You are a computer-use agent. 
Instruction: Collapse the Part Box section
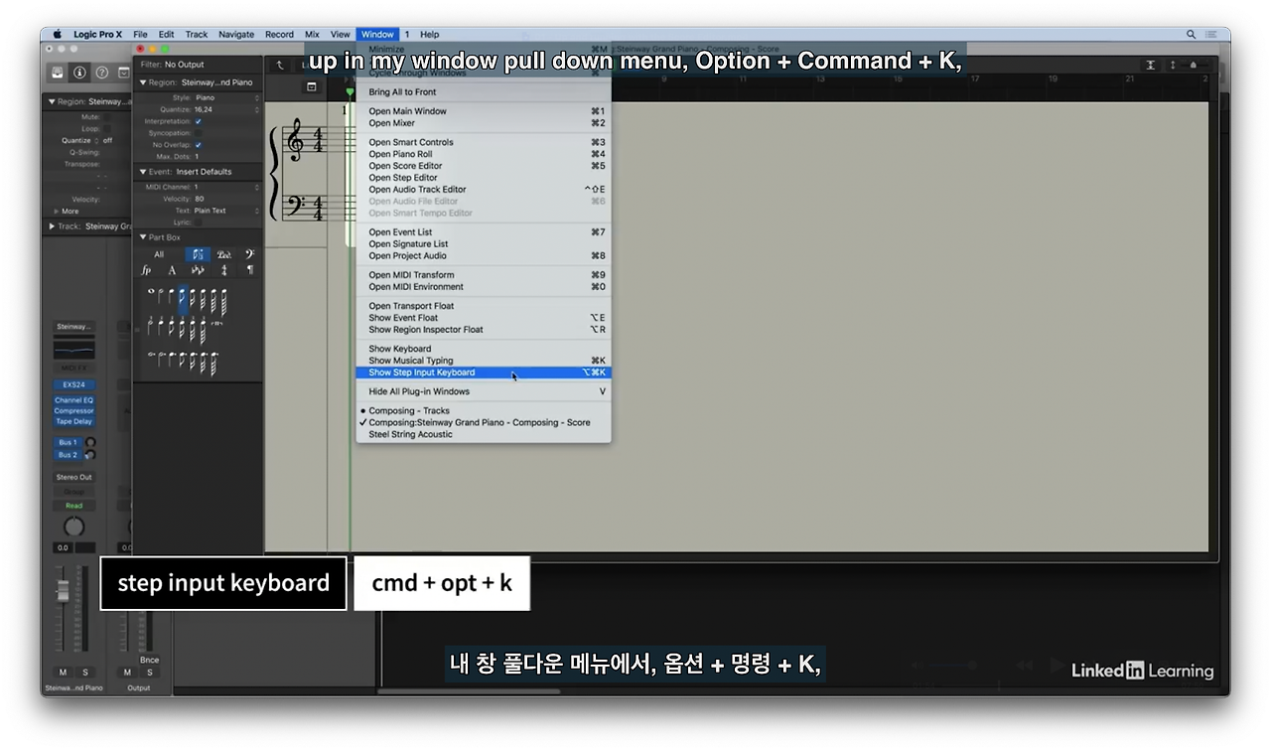click(x=143, y=237)
